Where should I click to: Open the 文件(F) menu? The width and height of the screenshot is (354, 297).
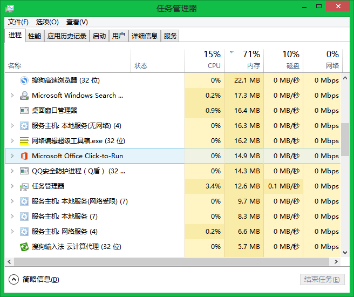coord(18,22)
